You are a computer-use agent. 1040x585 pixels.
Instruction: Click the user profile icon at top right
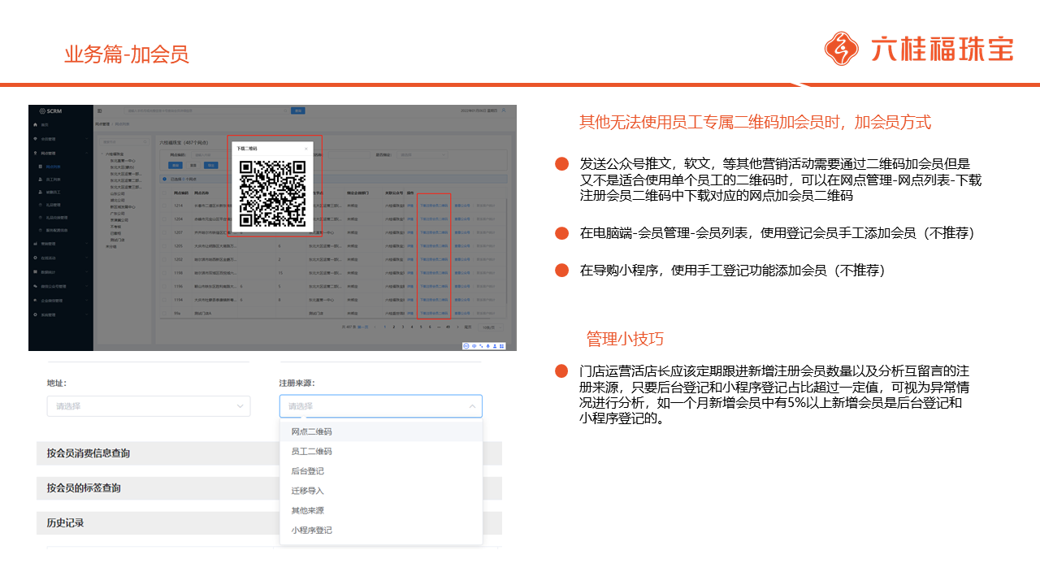[x=504, y=110]
